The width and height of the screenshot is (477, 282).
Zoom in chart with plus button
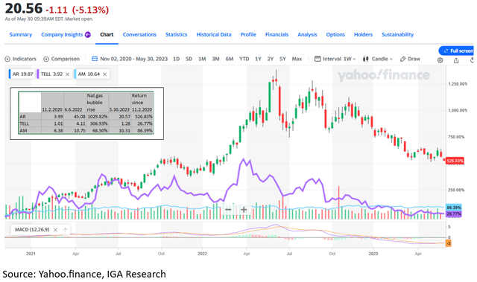(244, 209)
